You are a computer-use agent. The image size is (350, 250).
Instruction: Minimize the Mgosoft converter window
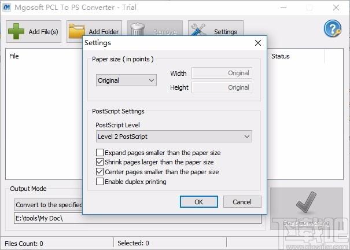click(x=283, y=8)
